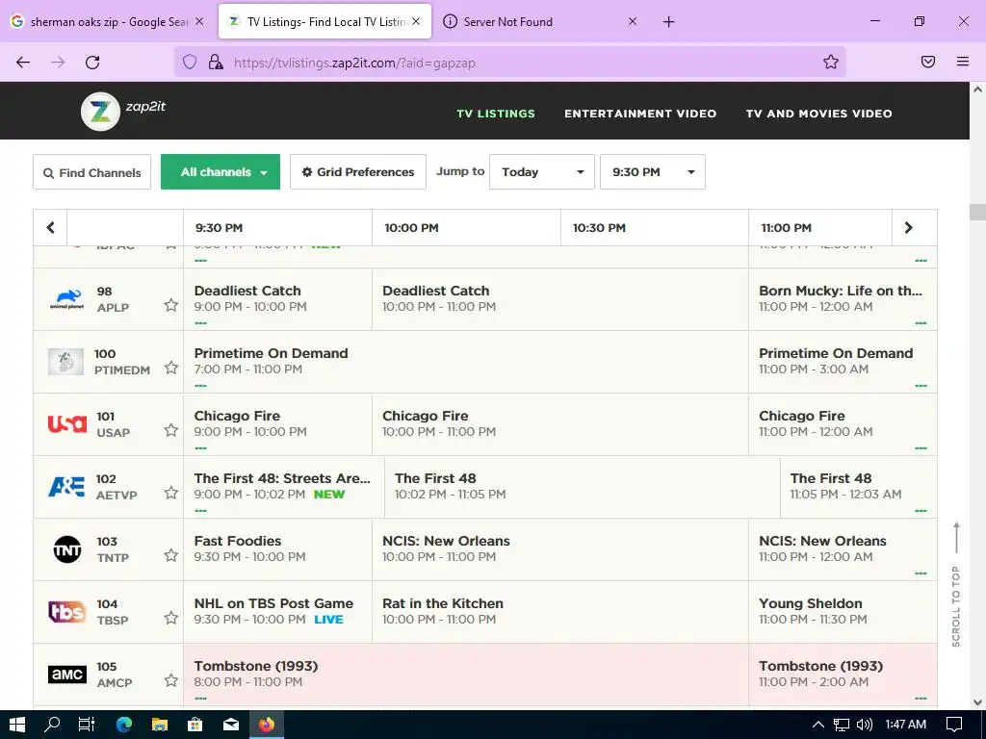Screen dimensions: 986x739
Task: Open Young Sheldon 11:00 PM listing
Action: coord(842,611)
